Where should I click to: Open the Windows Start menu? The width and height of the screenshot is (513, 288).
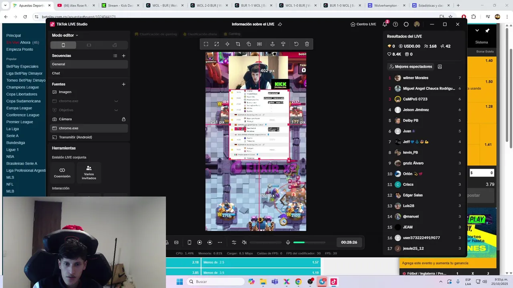tap(180, 282)
